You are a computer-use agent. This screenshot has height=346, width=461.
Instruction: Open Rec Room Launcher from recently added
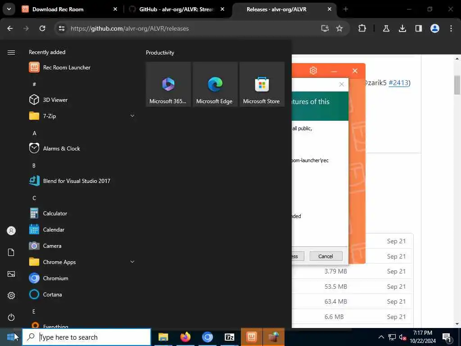pos(60,68)
